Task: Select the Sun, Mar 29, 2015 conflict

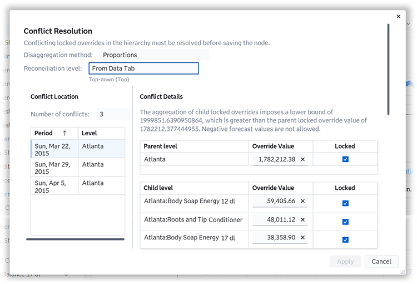Action: pos(54,168)
